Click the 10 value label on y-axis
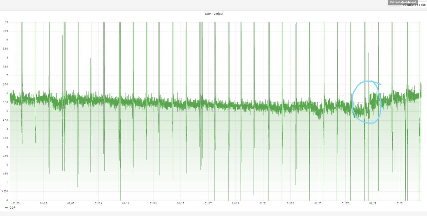 [x=6, y=22]
